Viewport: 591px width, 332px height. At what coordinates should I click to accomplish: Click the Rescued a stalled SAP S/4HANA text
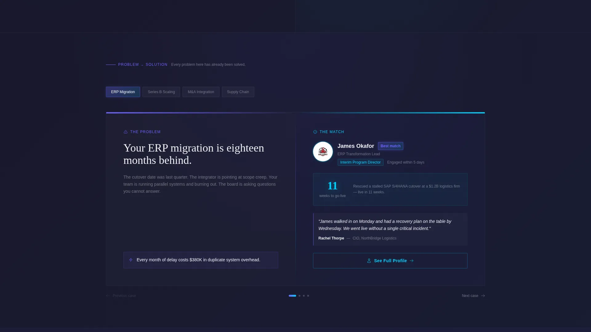tap(407, 189)
